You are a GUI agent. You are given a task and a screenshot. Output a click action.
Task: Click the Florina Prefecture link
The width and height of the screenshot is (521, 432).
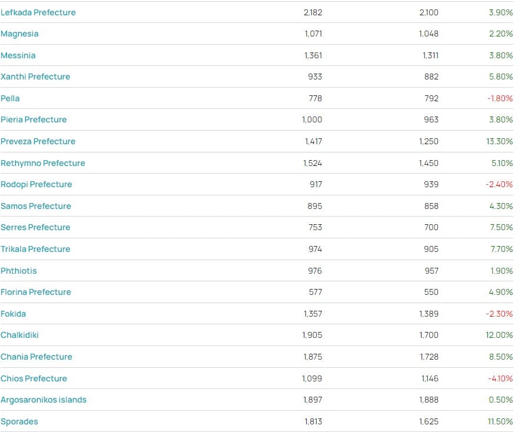pyautogui.click(x=36, y=292)
